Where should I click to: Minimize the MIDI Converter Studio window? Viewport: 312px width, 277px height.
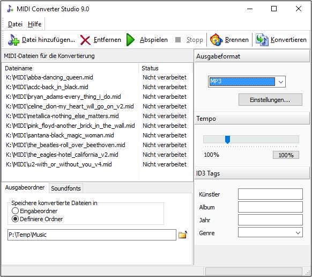250,9
